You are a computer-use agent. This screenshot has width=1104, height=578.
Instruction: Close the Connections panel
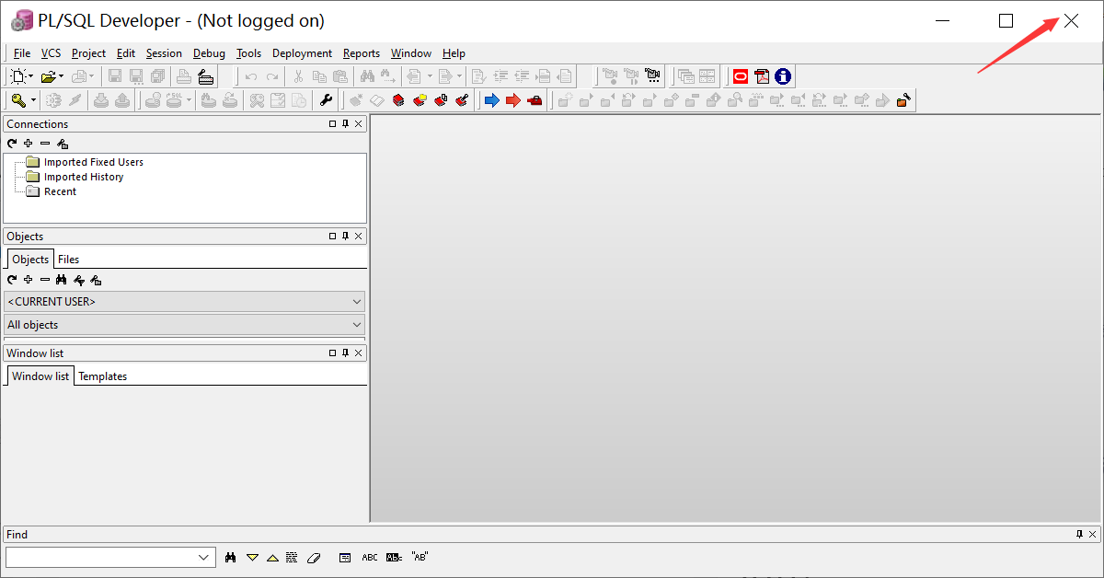click(359, 124)
